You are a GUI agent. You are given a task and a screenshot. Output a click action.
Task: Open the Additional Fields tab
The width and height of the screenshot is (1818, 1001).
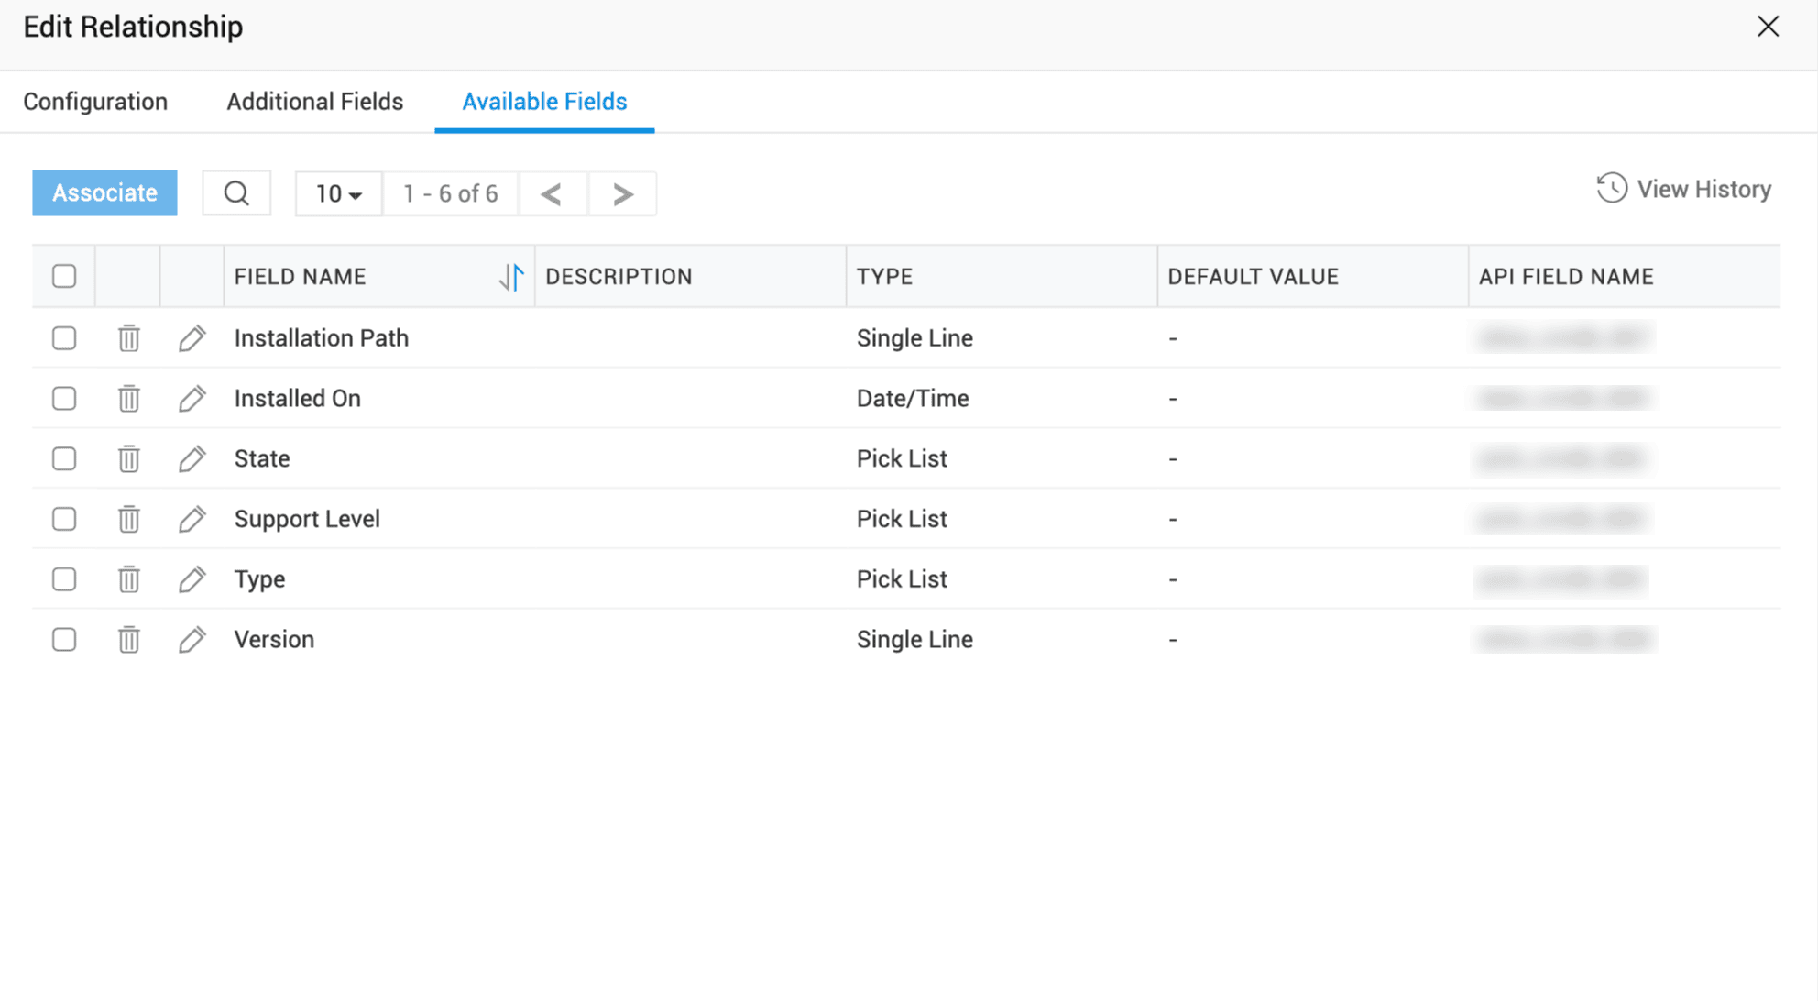coord(314,102)
